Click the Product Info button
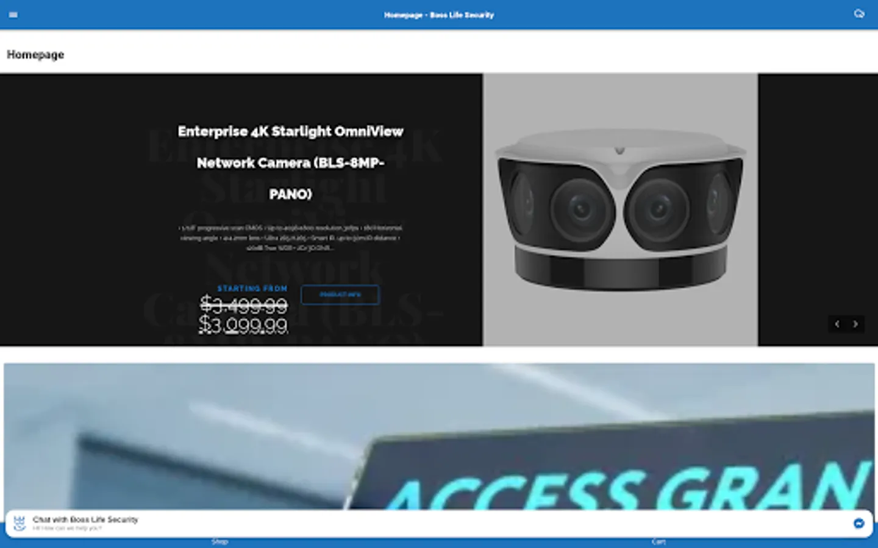The height and width of the screenshot is (548, 878). click(340, 295)
